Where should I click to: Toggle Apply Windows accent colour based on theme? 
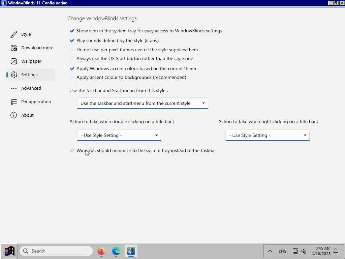point(72,68)
